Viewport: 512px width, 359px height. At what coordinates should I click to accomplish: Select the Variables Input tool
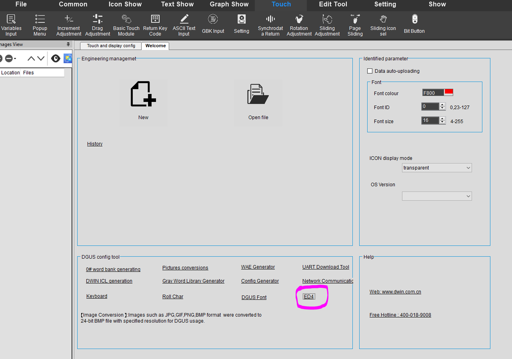tap(11, 25)
